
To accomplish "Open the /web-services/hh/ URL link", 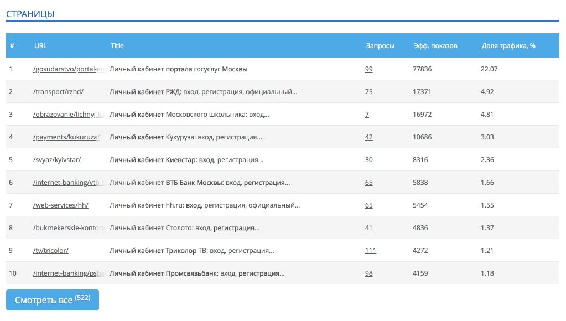I will coord(61,205).
